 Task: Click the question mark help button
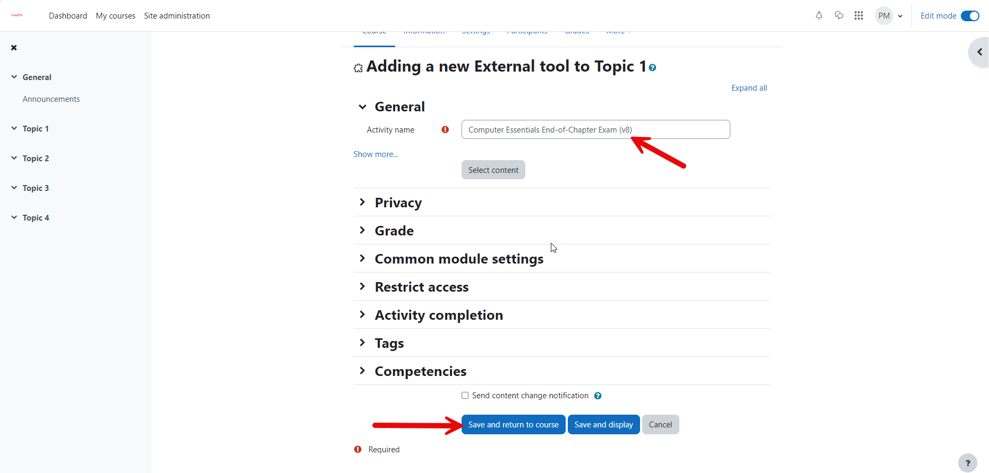click(x=968, y=463)
